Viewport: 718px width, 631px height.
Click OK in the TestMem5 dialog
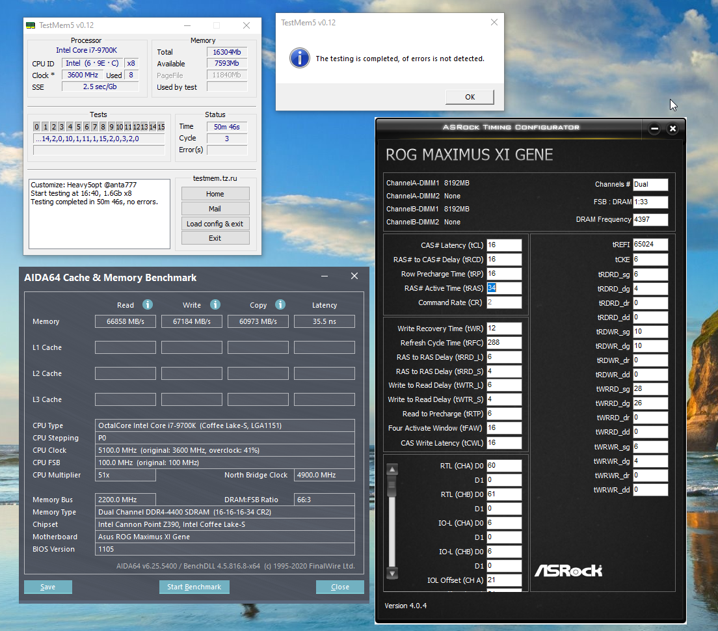(x=470, y=97)
